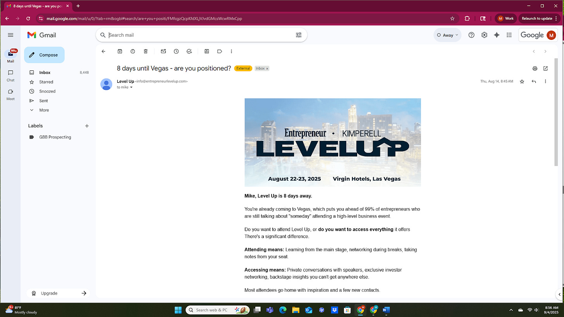Open Microsoft Teams from taskbar
The image size is (564, 317).
coord(270,310)
